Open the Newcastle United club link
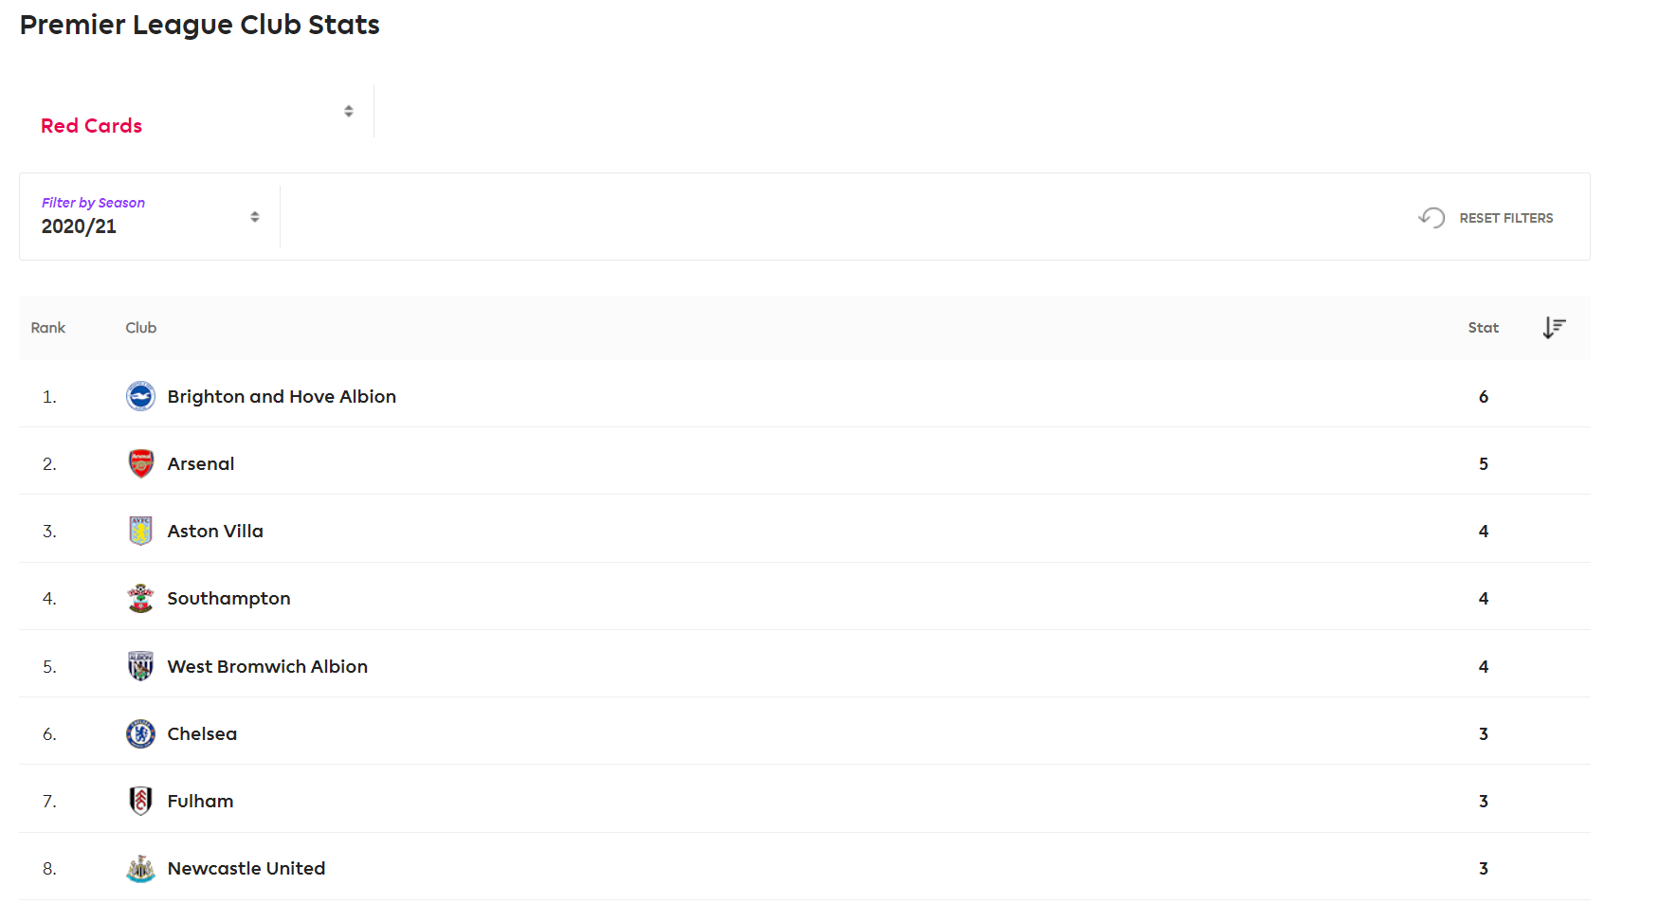 246,868
